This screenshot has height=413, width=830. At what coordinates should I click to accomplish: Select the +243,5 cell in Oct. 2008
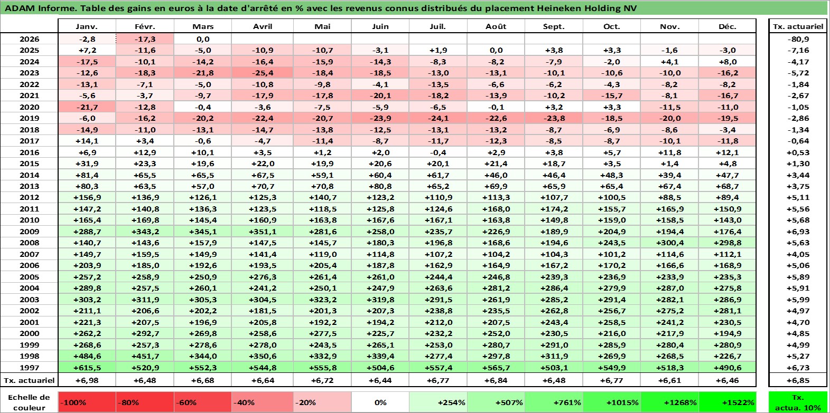612,243
